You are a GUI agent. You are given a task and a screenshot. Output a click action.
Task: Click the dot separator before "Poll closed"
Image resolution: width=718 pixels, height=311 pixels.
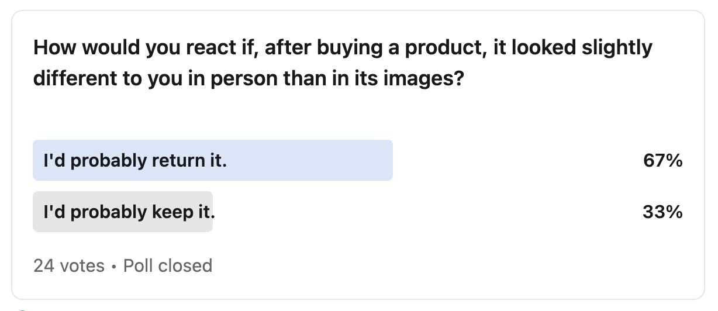[113, 267]
